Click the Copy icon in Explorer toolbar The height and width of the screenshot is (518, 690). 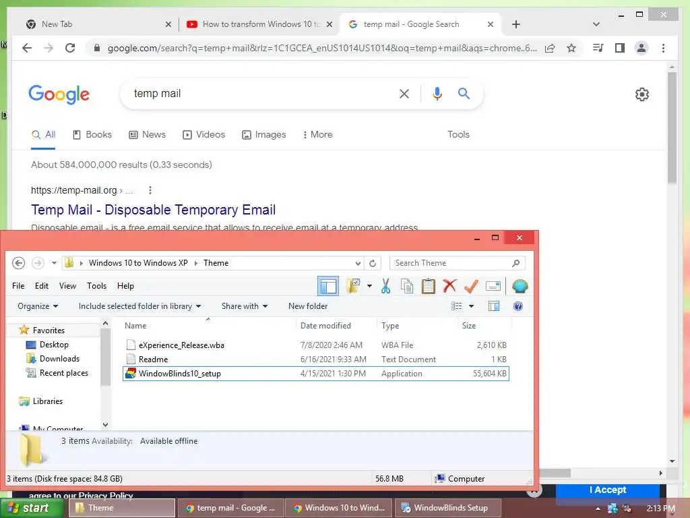pos(407,286)
